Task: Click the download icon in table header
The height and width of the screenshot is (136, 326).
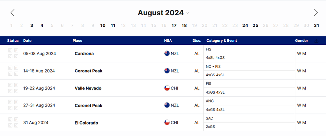Action: (316, 41)
